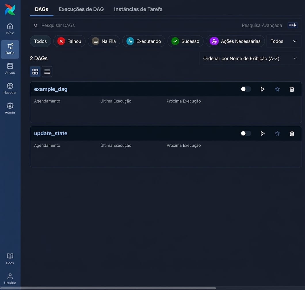Delete update_state with trash icon

tap(292, 133)
